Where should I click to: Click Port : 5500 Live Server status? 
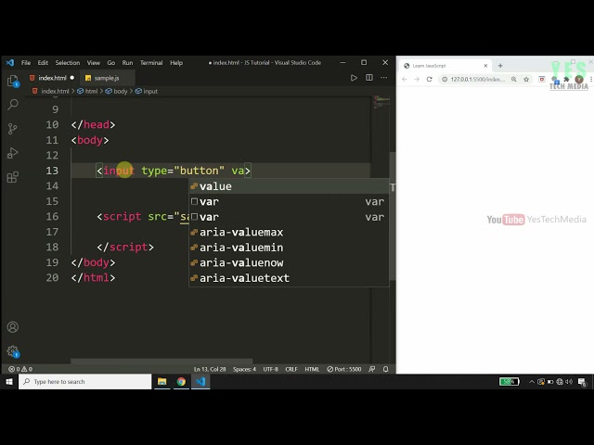(x=344, y=369)
